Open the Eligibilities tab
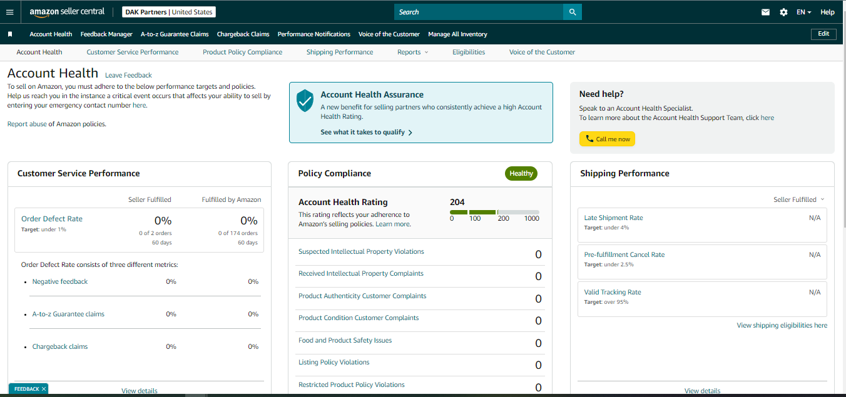 coord(469,53)
